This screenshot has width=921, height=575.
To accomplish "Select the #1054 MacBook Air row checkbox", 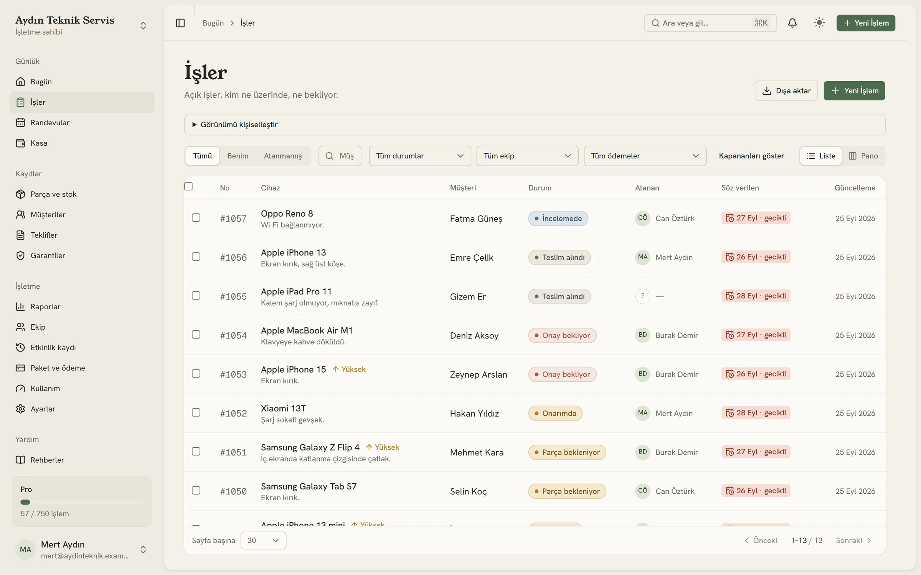I will (196, 335).
